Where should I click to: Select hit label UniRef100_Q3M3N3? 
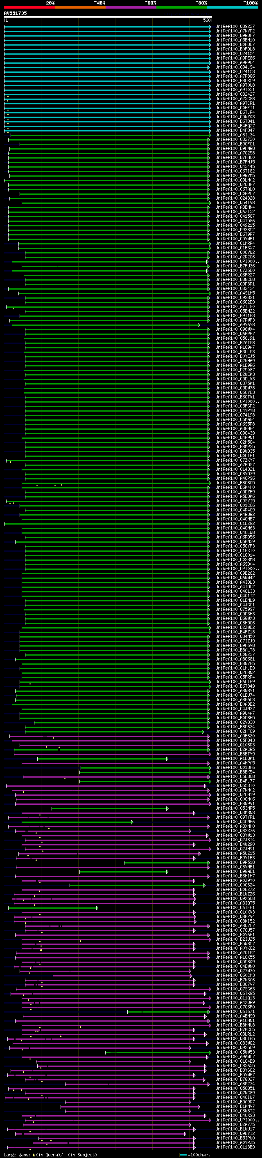point(235,813)
